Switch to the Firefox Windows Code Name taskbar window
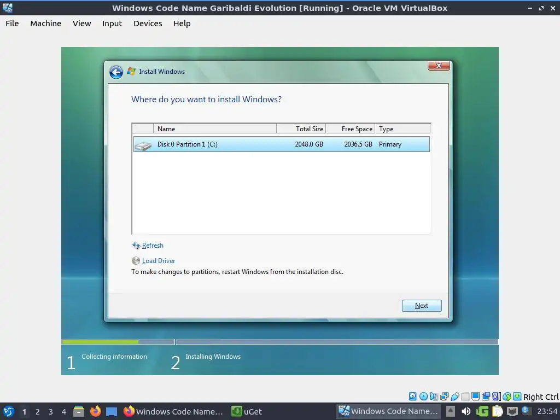Image resolution: width=560 pixels, height=420 pixels. point(173,411)
